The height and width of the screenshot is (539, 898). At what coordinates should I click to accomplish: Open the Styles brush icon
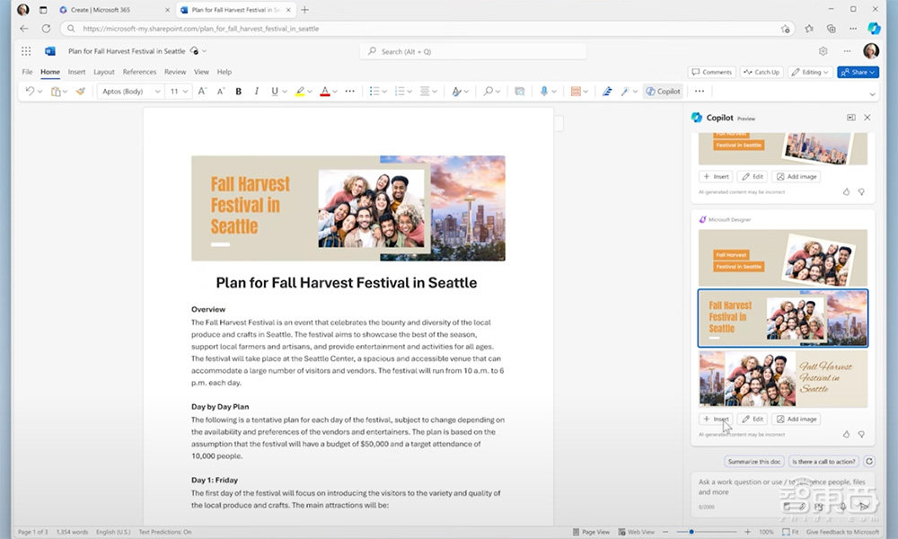click(x=456, y=91)
